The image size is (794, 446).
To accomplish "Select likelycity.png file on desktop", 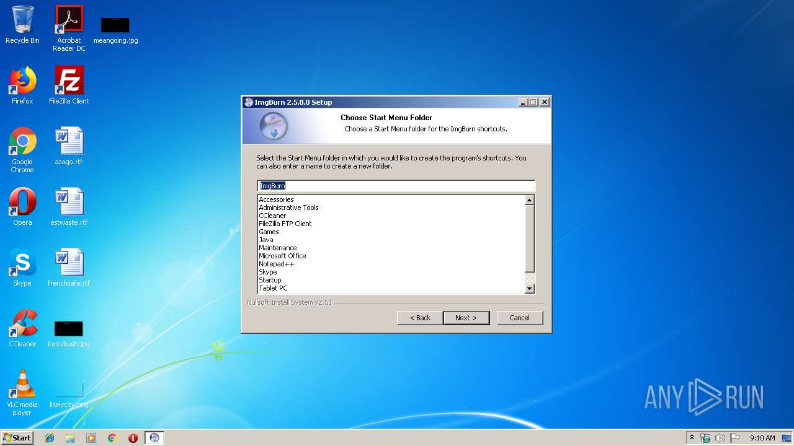I will pyautogui.click(x=69, y=395).
